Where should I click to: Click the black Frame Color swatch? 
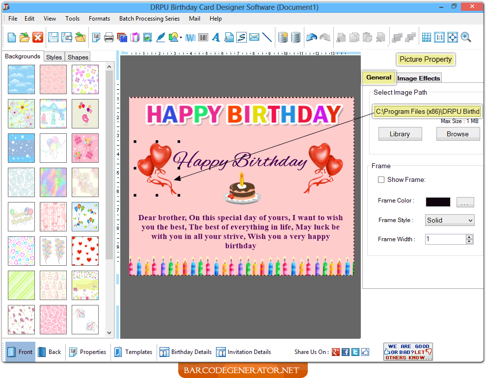(438, 202)
